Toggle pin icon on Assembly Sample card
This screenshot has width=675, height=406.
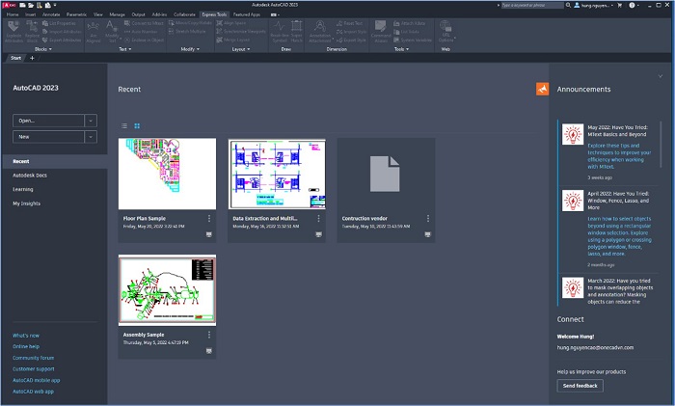click(209, 351)
